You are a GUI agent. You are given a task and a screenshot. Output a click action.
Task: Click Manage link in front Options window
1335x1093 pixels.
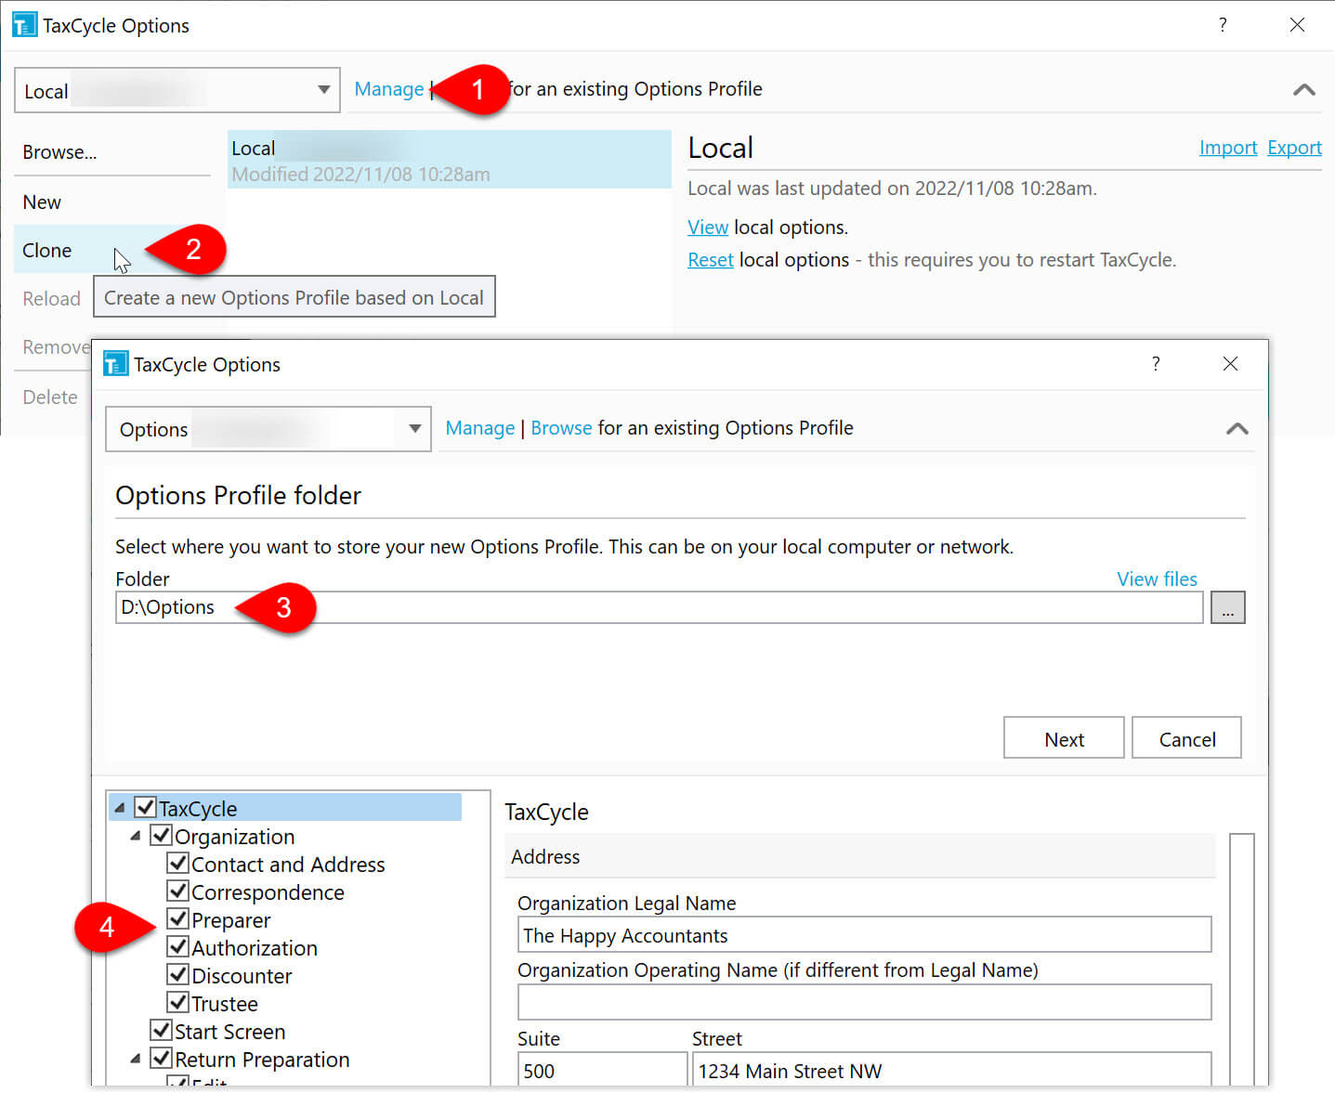point(480,428)
